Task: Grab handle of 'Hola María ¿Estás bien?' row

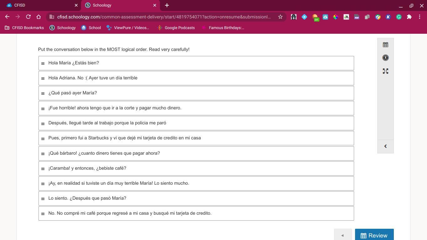Action: click(43, 63)
